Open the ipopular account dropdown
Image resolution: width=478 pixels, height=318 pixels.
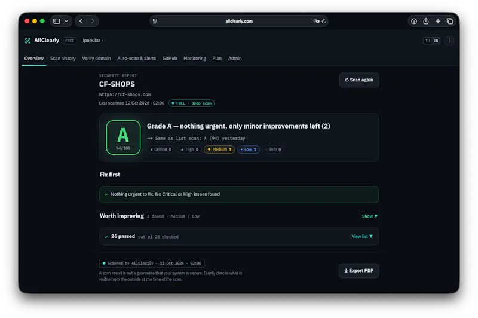pos(93,41)
